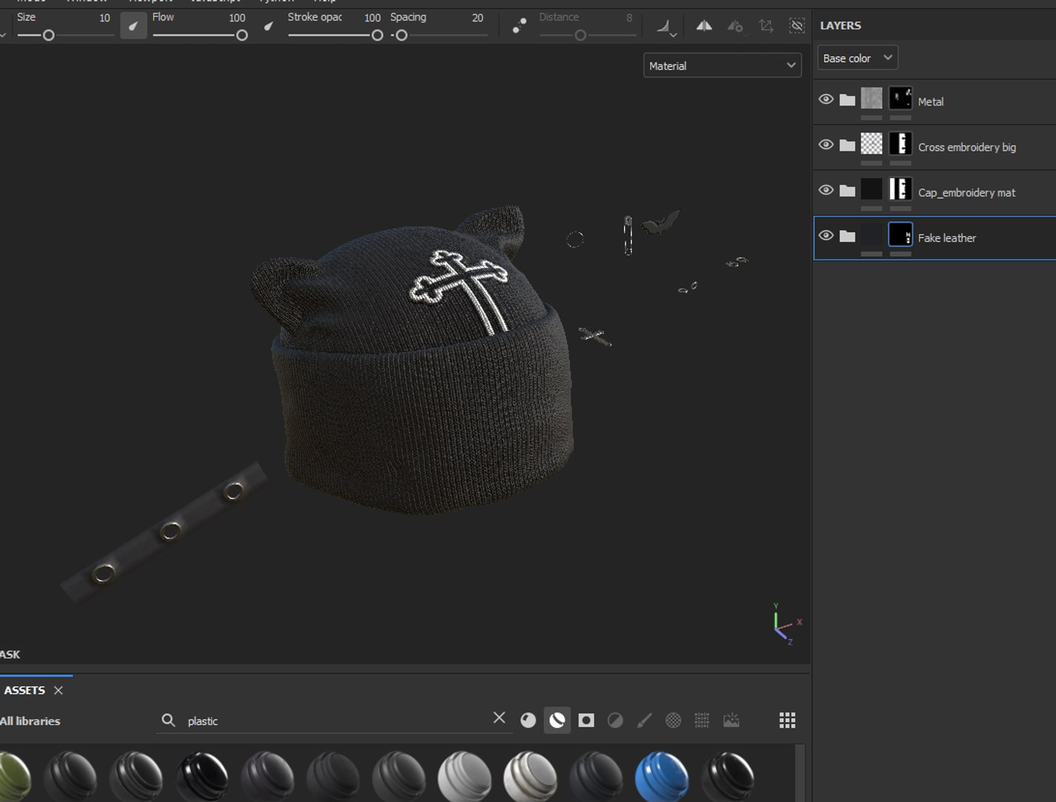Select the Metal layer name
Viewport: 1056px width, 802px height.
pos(930,102)
